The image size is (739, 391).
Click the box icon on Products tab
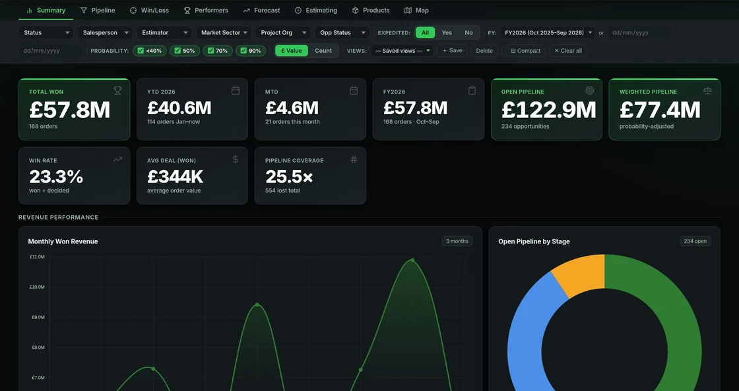[356, 11]
